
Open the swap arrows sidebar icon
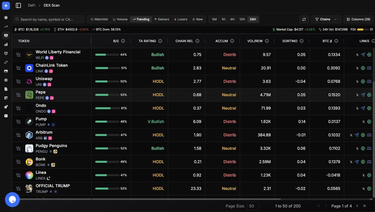(x=6, y=62)
